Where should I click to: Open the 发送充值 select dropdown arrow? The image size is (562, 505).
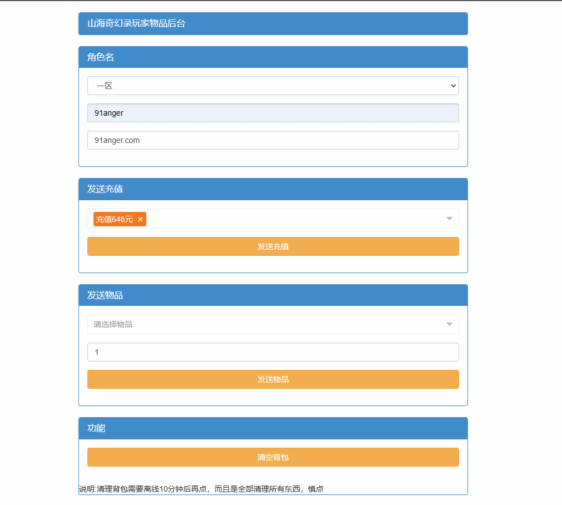coord(449,219)
